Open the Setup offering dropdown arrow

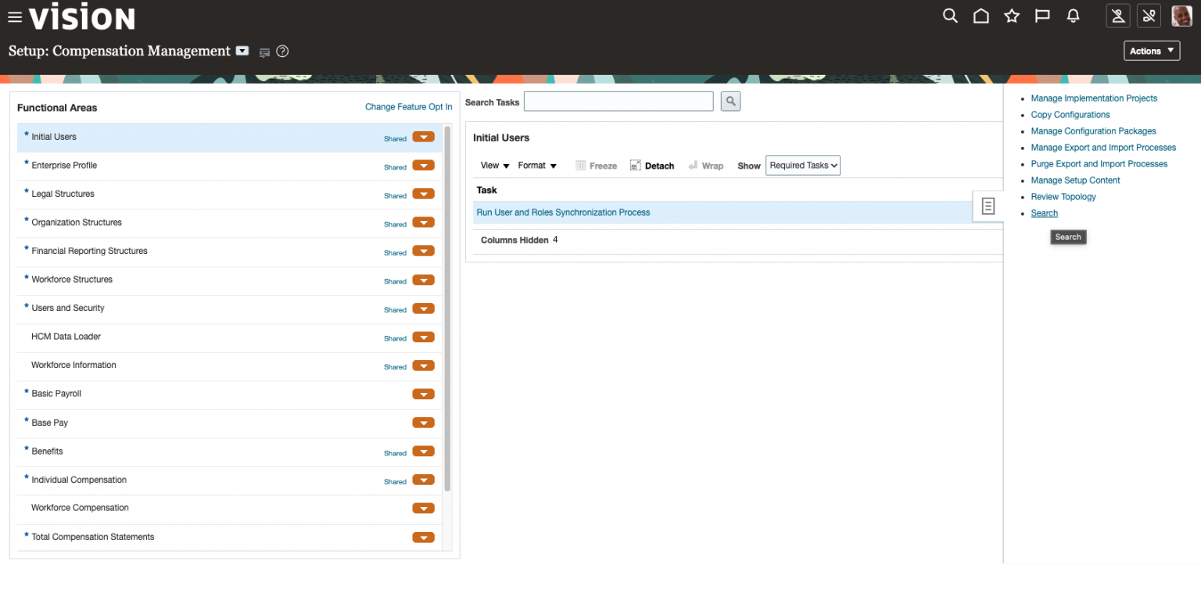point(242,51)
